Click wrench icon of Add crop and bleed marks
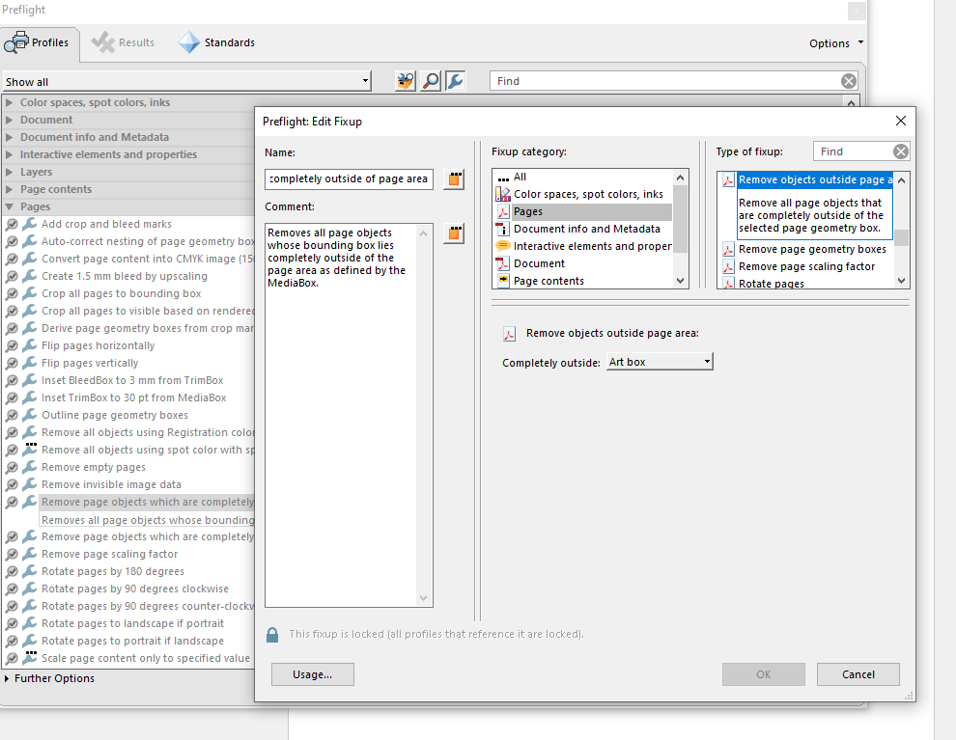The image size is (956, 740). (29, 224)
